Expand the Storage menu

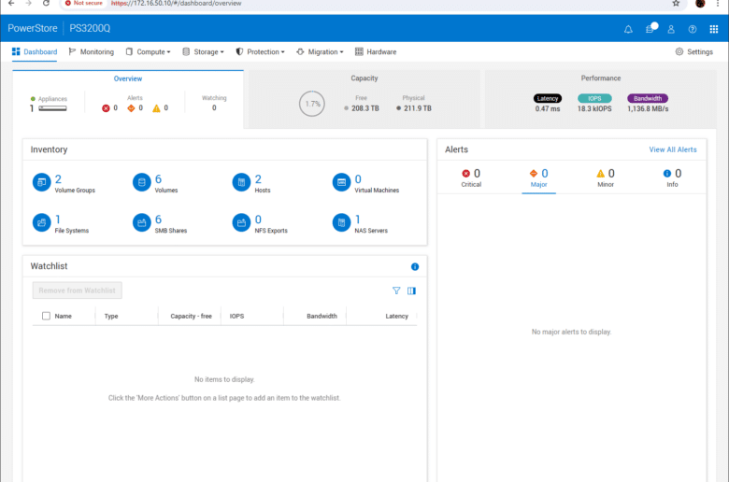point(203,51)
